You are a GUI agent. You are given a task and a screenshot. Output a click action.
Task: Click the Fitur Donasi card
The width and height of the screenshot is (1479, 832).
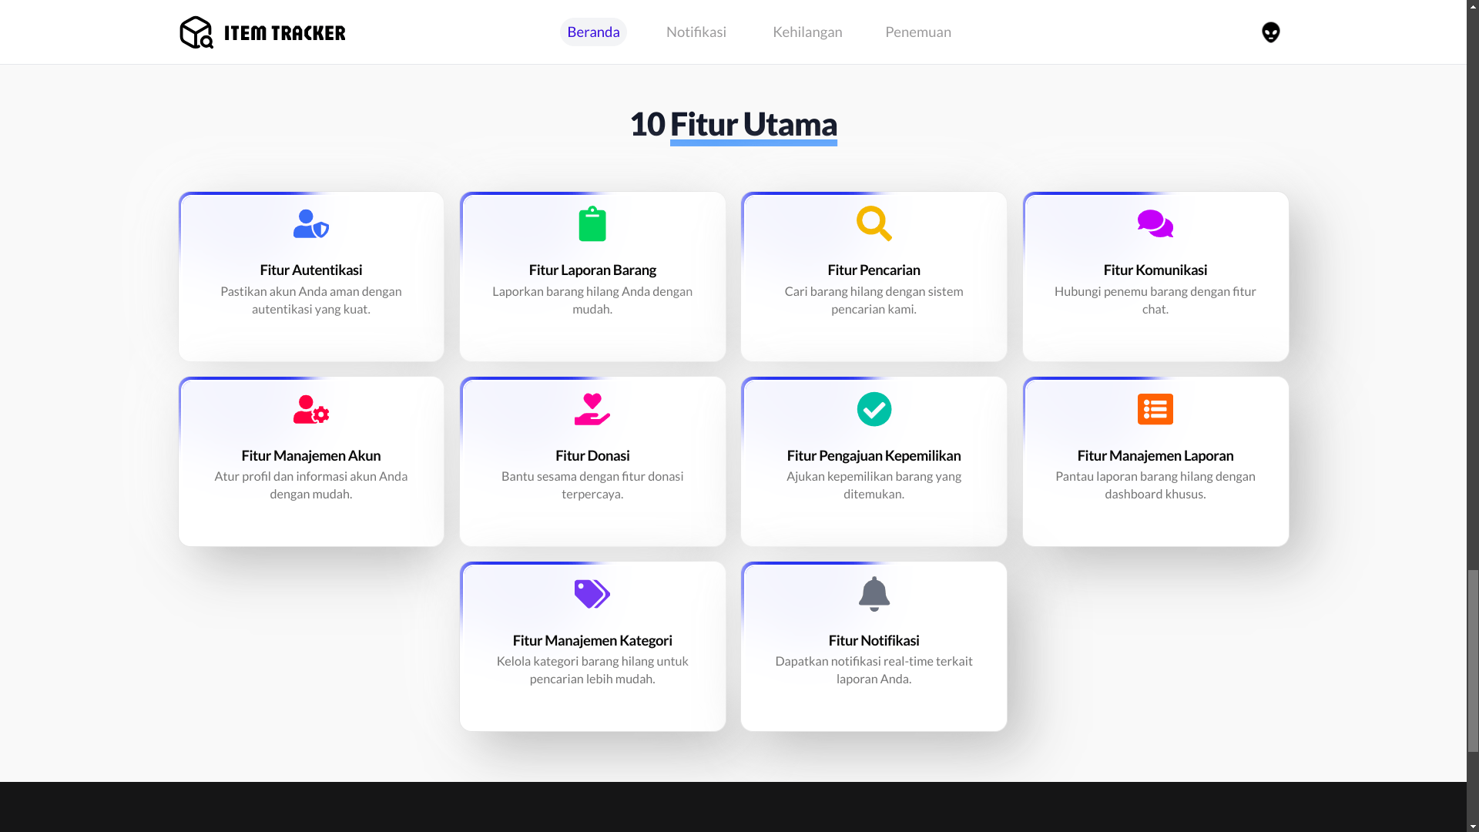[x=592, y=461]
